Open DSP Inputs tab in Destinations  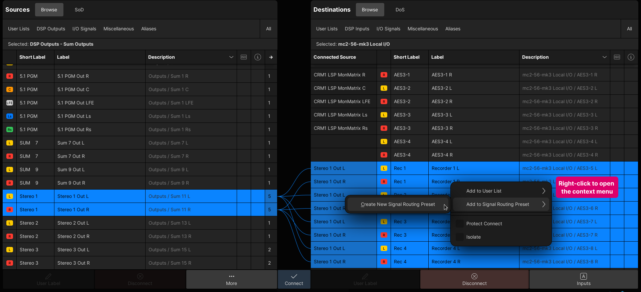[357, 29]
